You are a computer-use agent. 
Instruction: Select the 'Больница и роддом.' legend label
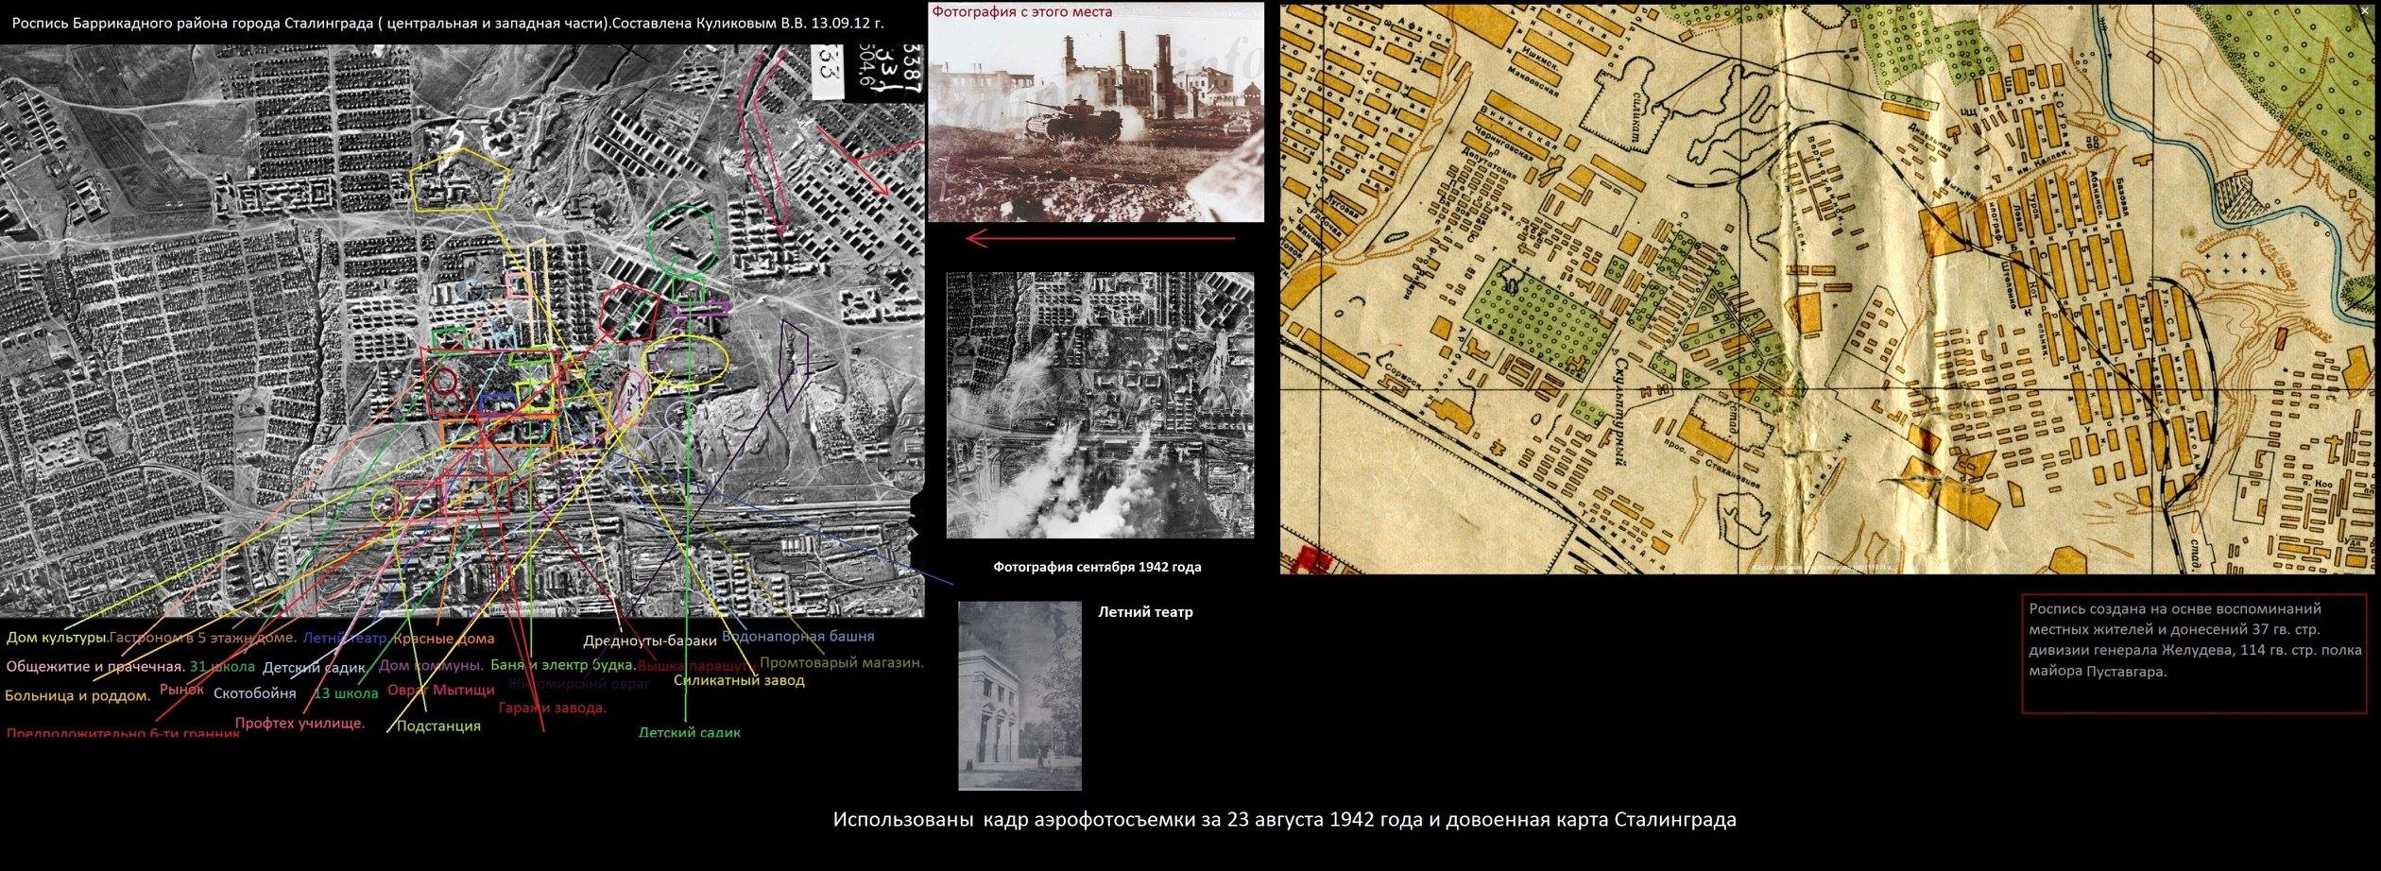[77, 696]
